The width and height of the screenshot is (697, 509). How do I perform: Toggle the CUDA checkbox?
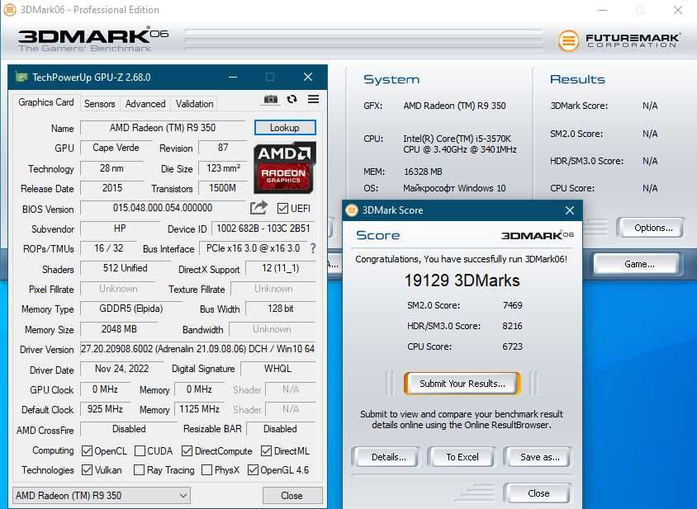[x=140, y=450]
